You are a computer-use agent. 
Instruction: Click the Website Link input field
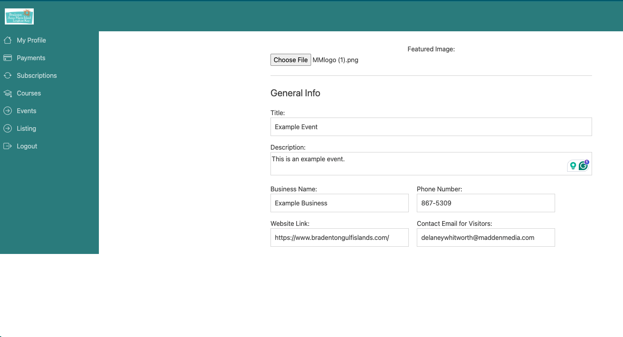click(x=339, y=238)
